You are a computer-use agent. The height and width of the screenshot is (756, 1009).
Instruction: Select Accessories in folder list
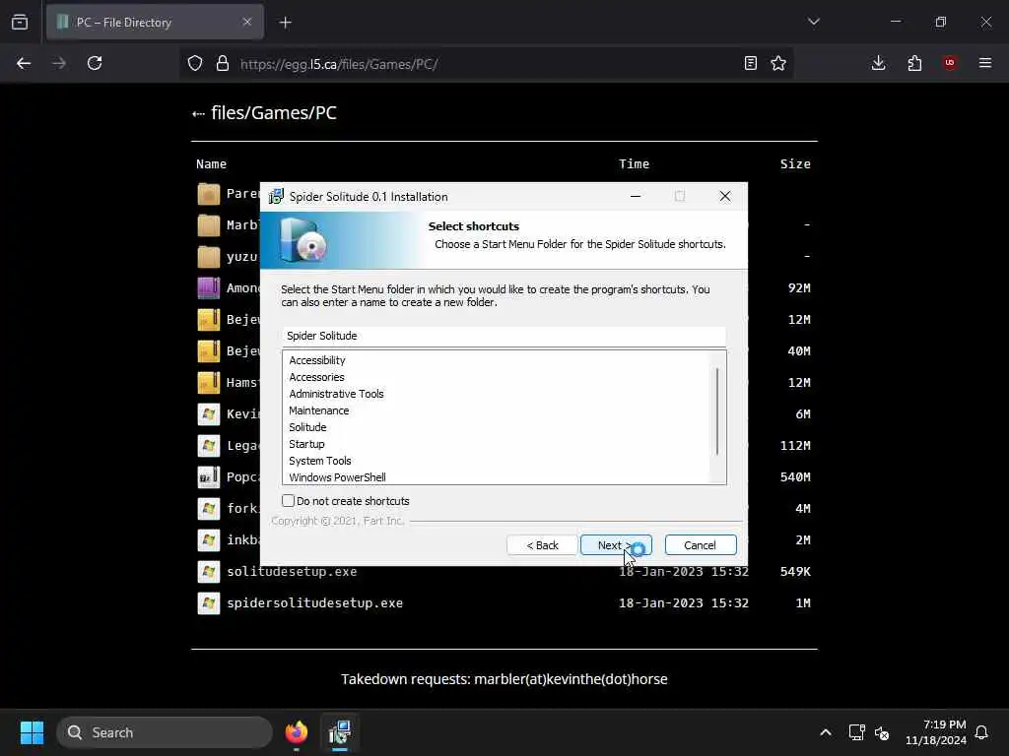pos(316,377)
